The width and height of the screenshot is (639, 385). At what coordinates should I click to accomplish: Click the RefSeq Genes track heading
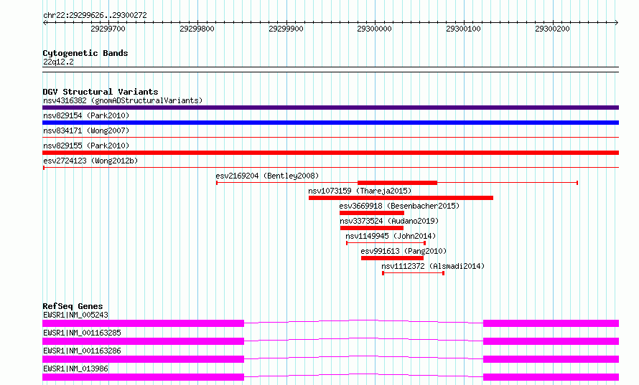(x=73, y=306)
